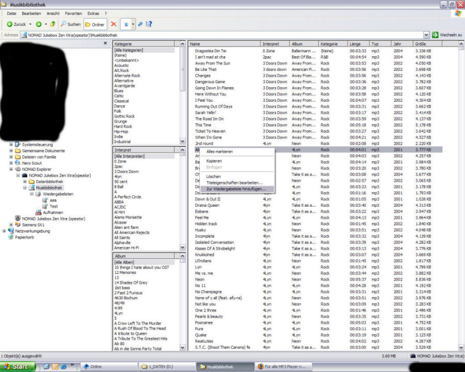The width and height of the screenshot is (465, 372).
Task: Open the Bearbeiten menu
Action: [31, 13]
